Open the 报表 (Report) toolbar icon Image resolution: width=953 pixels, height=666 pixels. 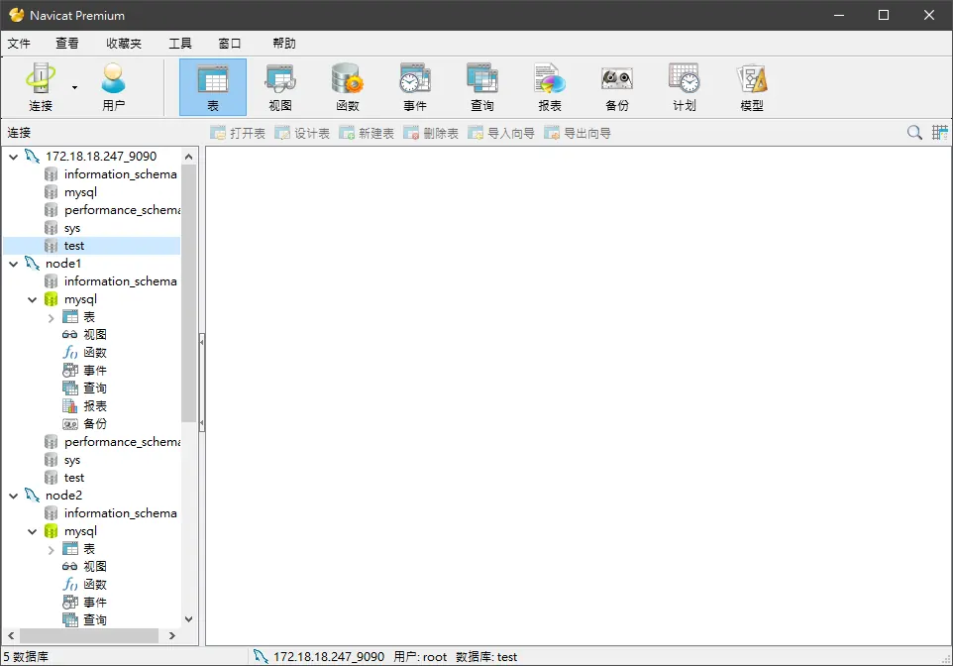pyautogui.click(x=550, y=87)
